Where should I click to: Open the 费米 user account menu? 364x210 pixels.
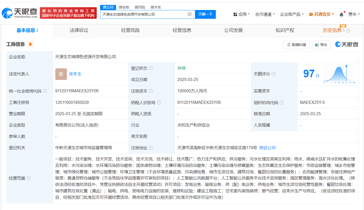tap(354, 14)
